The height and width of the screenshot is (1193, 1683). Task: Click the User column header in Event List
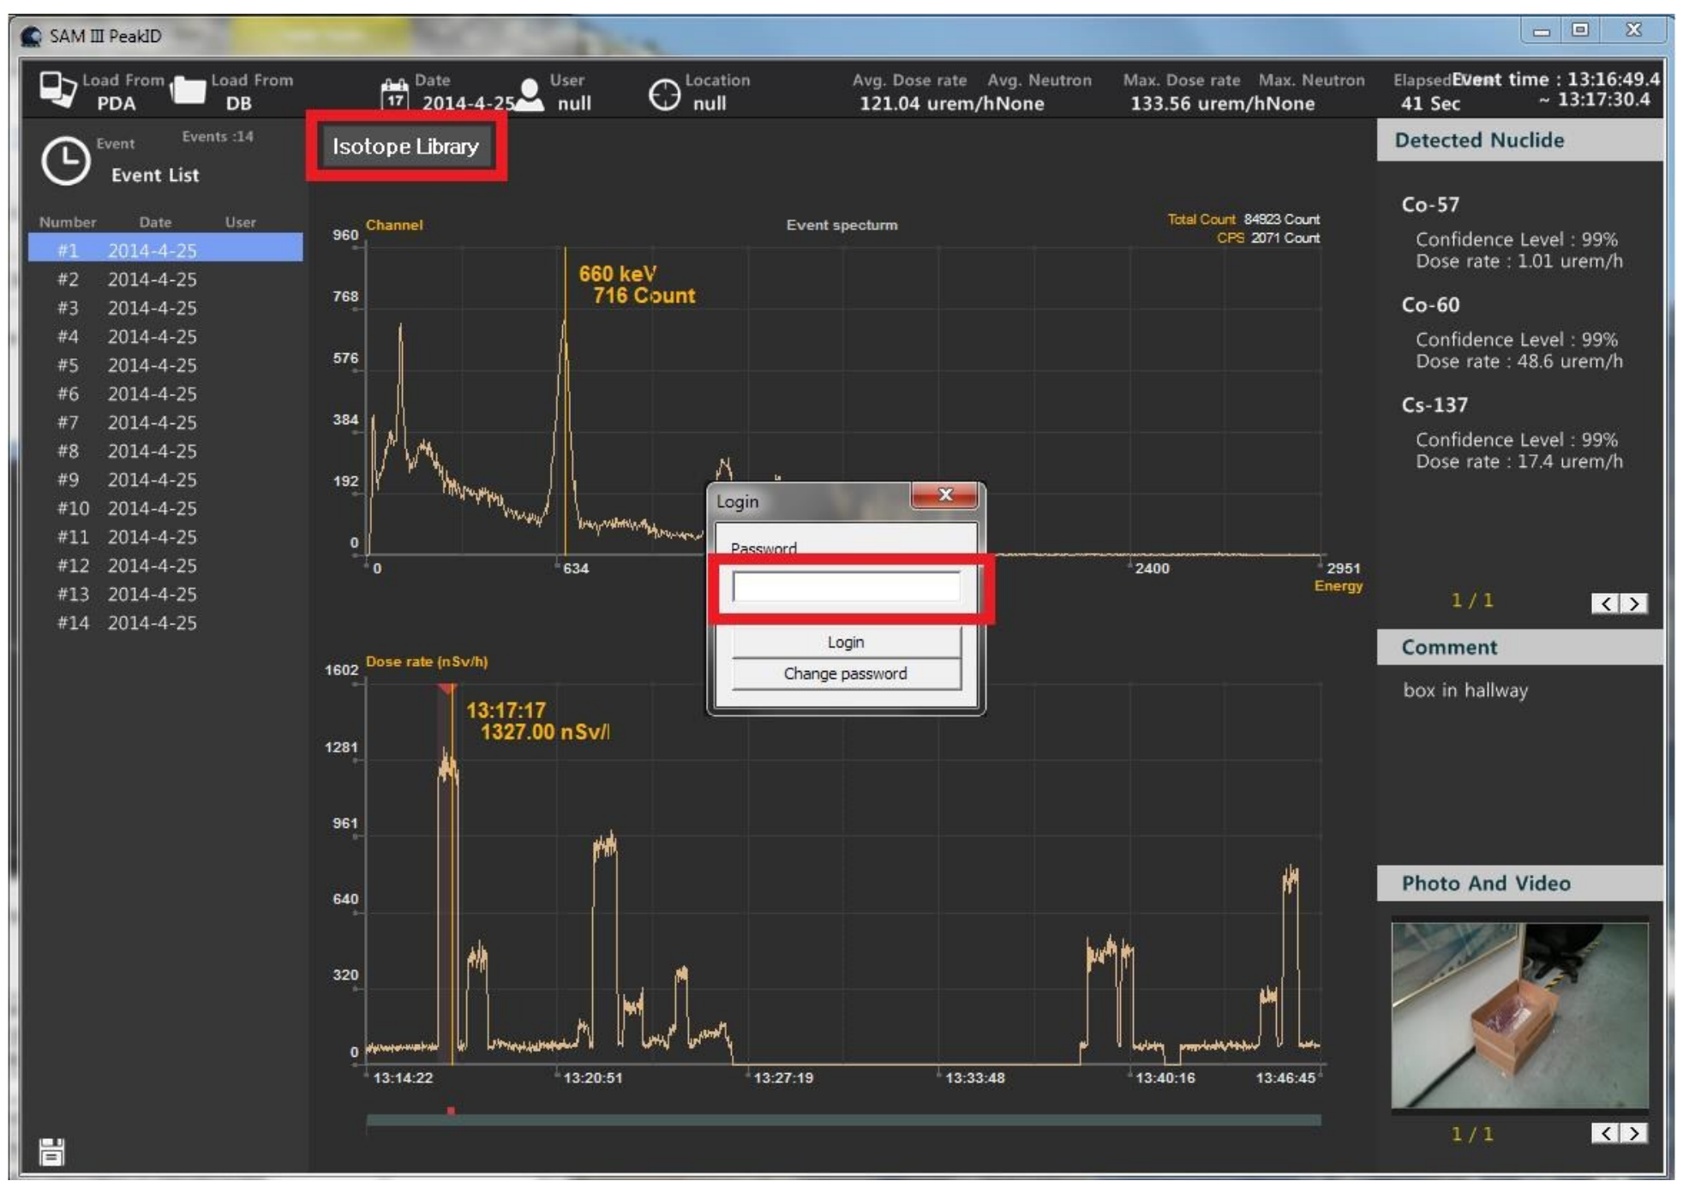click(x=241, y=222)
